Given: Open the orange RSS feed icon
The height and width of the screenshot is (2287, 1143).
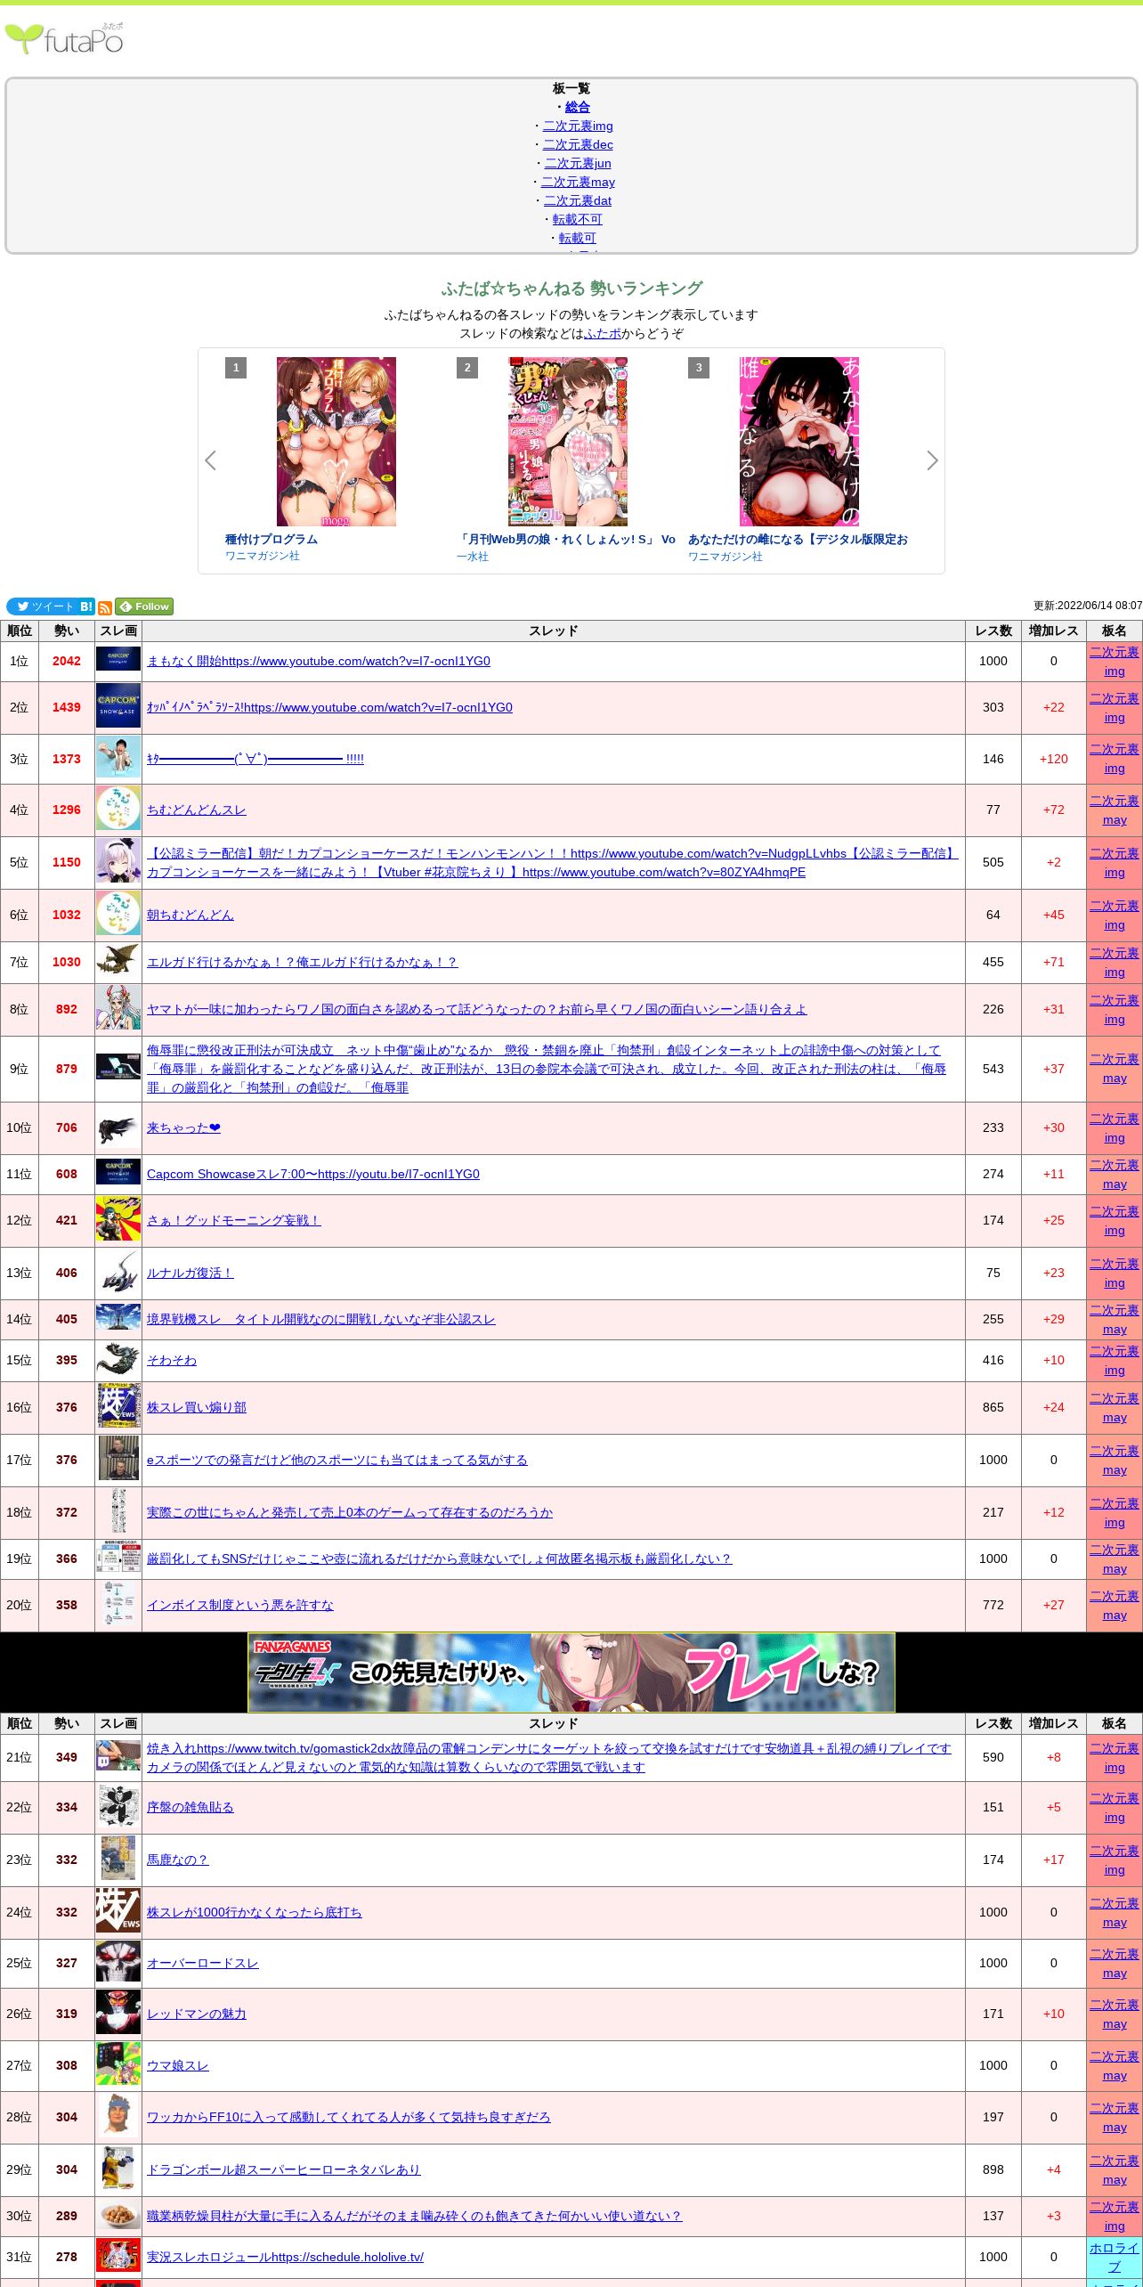Looking at the screenshot, I should click(105, 607).
